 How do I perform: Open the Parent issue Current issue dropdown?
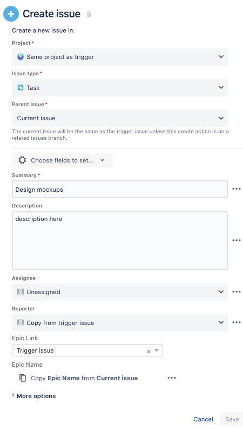point(120,118)
